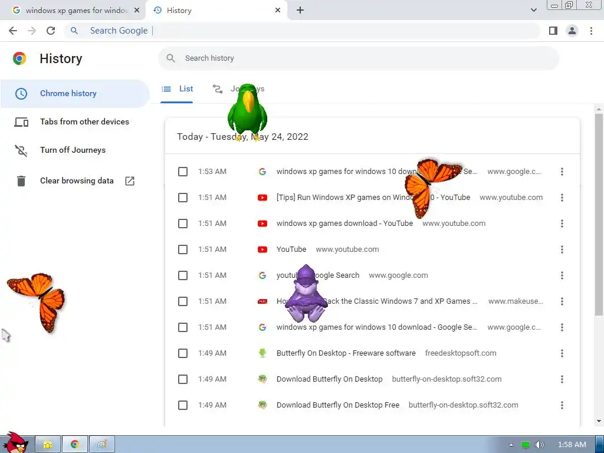Viewport: 604px width, 453px height.
Task: Check the Classic Windows 7 and XP Games entry
Action: [183, 301]
